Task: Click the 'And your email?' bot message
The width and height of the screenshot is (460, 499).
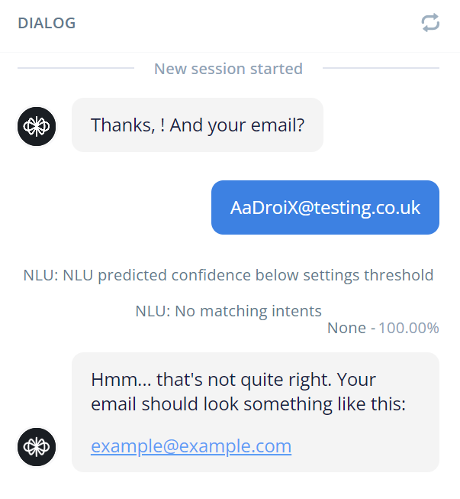Action: [x=236, y=125]
